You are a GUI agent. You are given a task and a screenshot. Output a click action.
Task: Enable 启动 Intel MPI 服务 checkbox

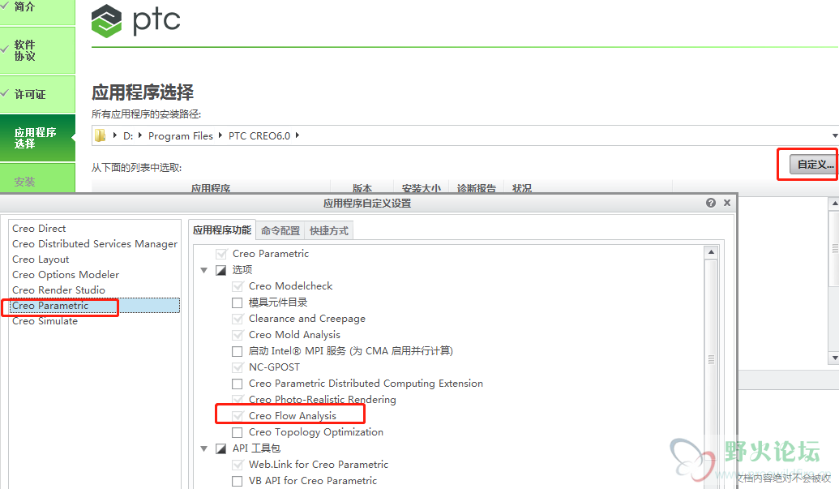coord(237,351)
